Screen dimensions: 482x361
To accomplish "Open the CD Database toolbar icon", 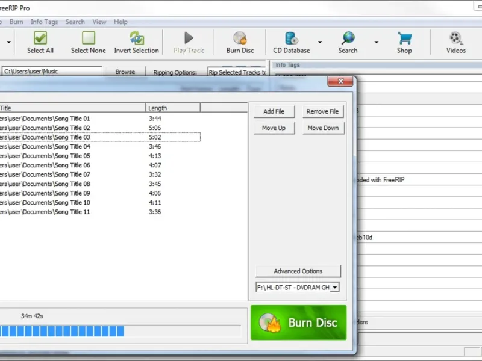I will [292, 39].
